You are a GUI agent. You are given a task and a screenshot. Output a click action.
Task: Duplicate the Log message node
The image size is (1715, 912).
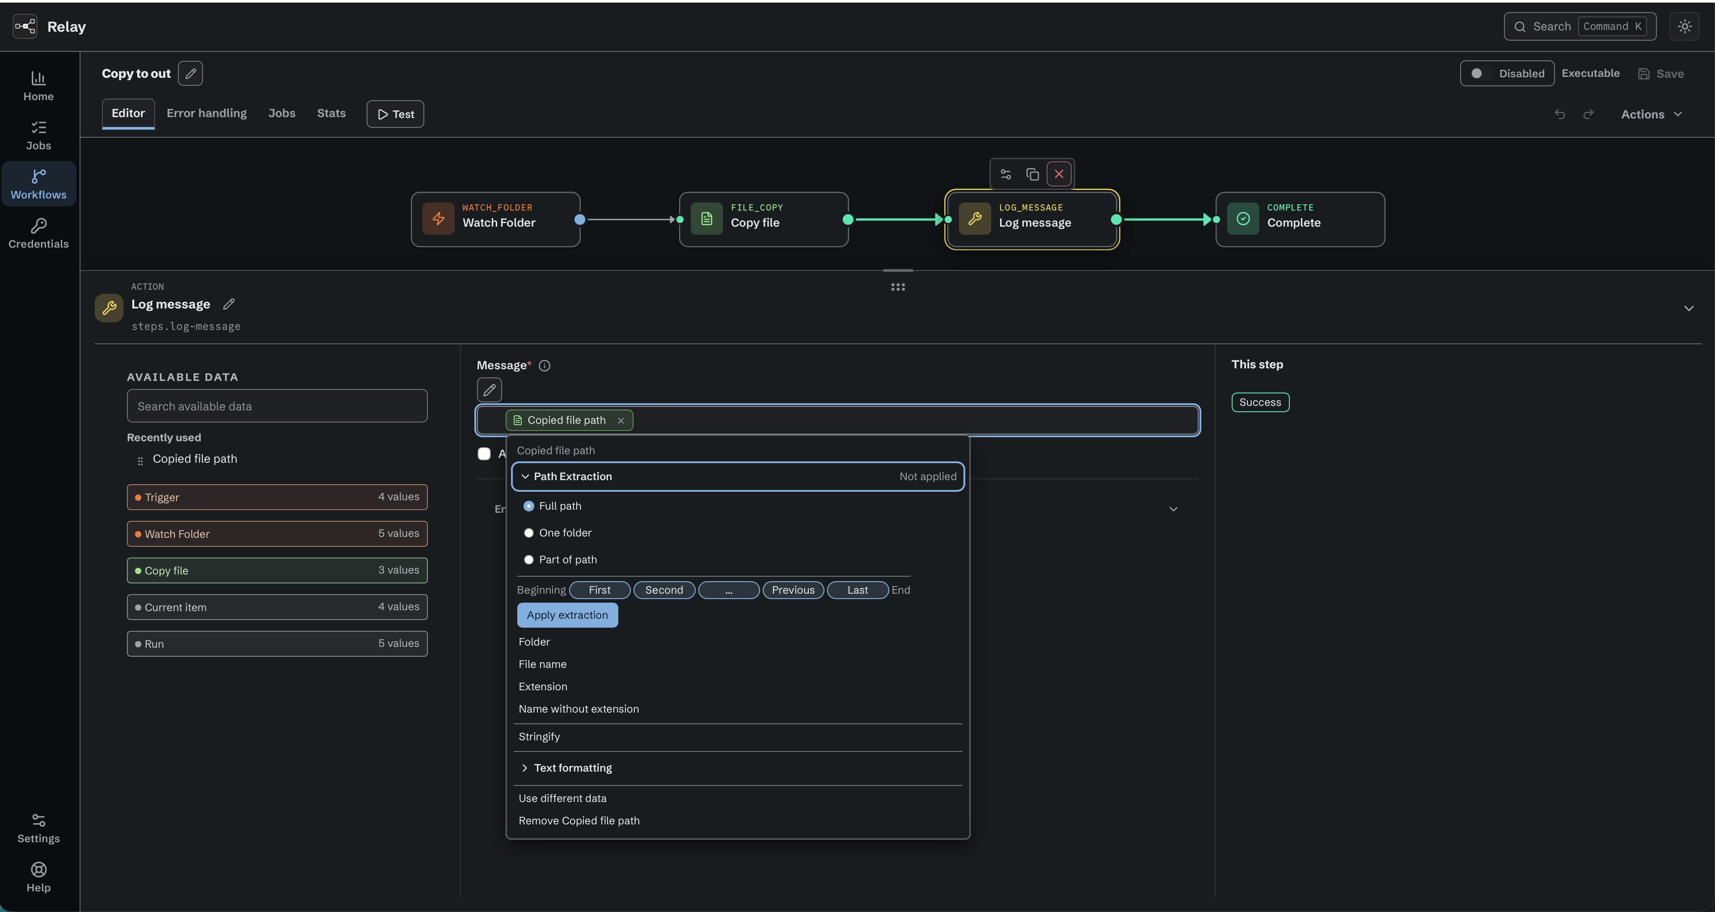(1033, 174)
